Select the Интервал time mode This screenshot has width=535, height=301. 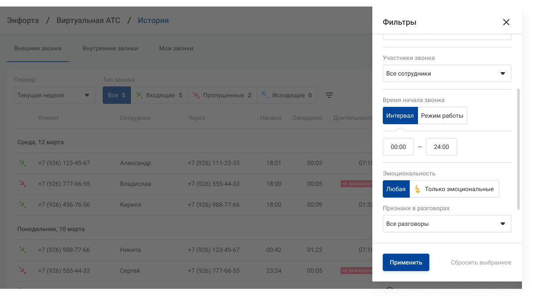pyautogui.click(x=400, y=116)
